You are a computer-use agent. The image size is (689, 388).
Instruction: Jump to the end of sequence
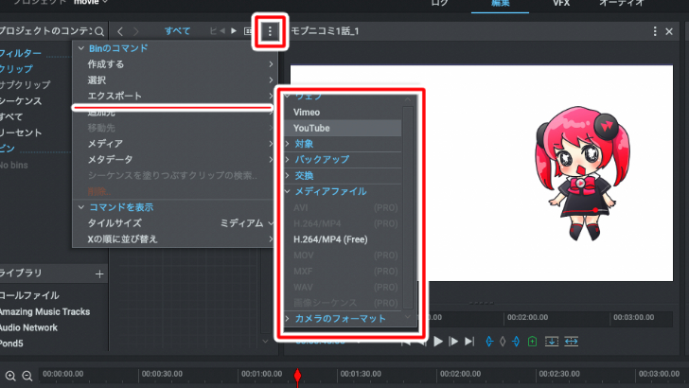[469, 342]
